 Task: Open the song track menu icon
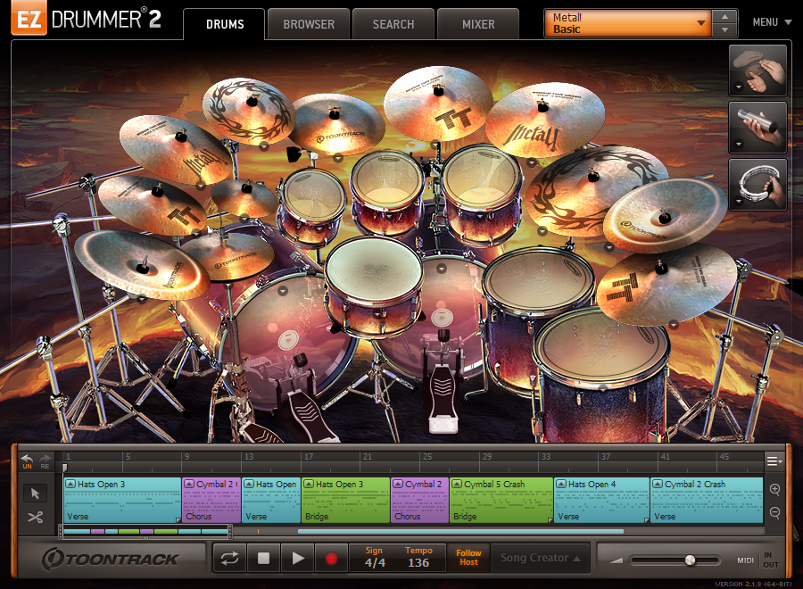click(774, 461)
